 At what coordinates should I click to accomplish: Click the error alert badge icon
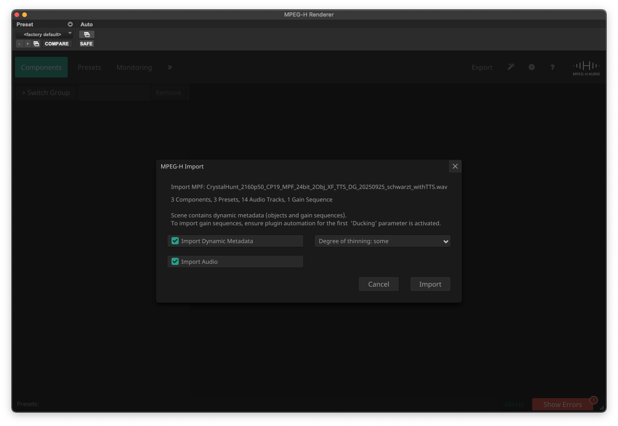pos(594,400)
